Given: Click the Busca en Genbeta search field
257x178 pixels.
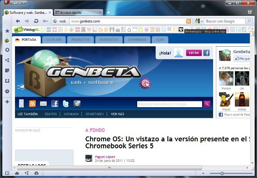Looking at the screenshot, I should click(x=170, y=104).
